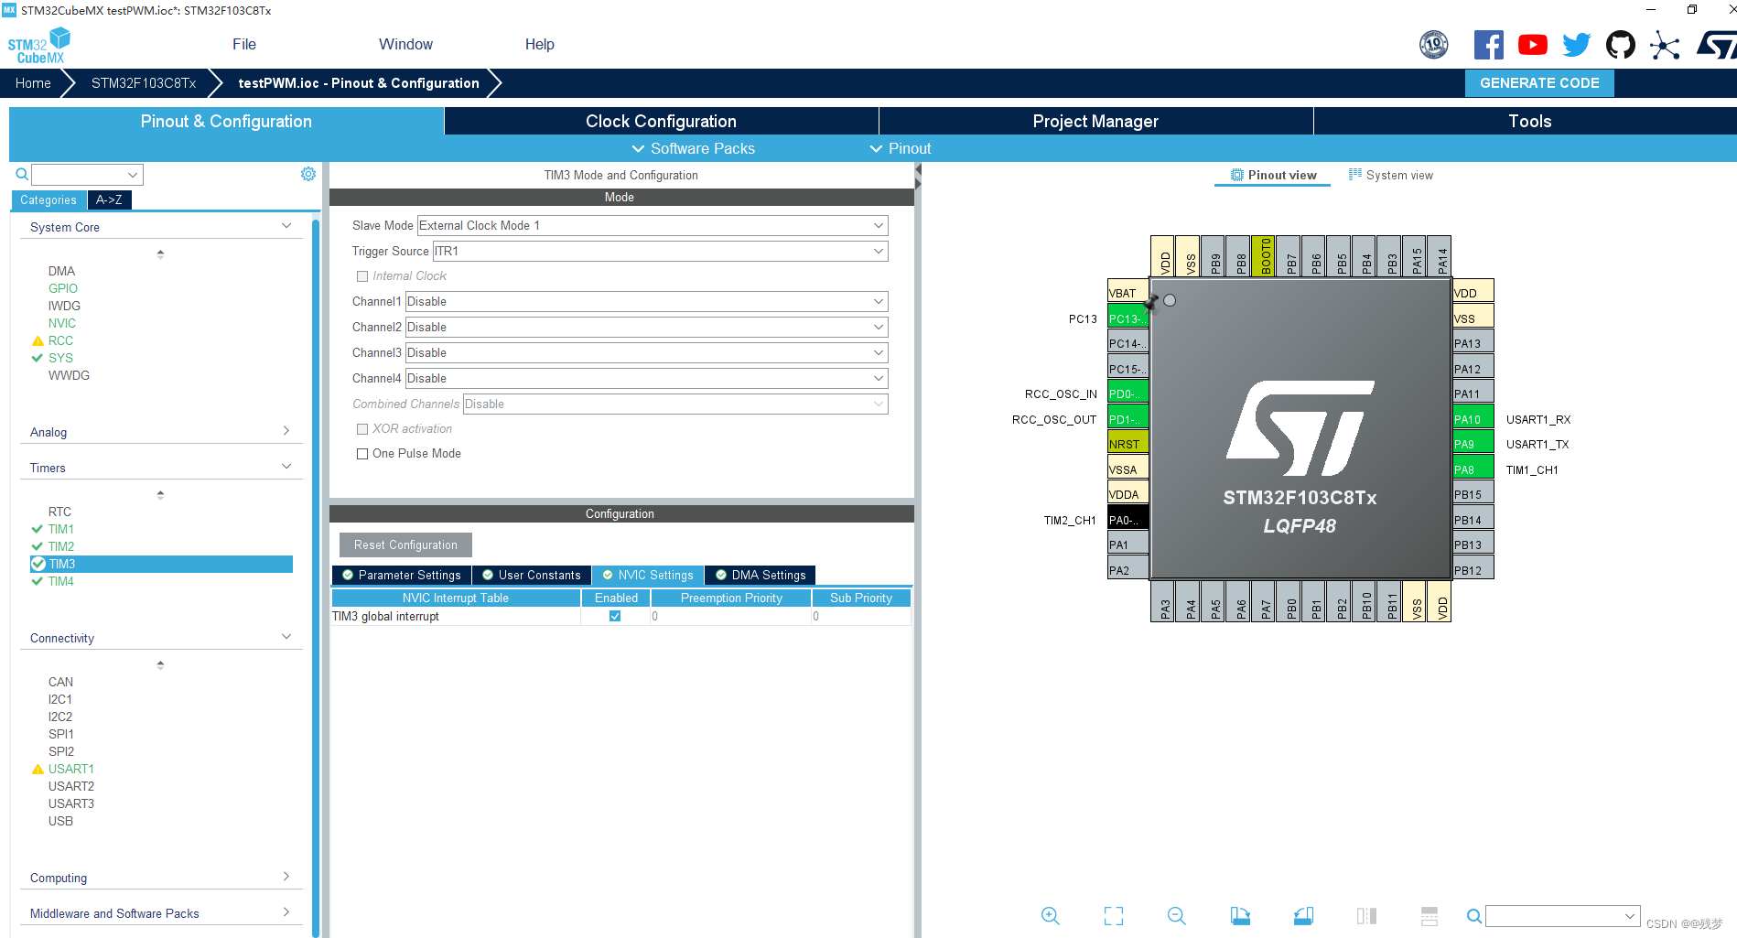Zoom in on the pinout view
Image resolution: width=1737 pixels, height=938 pixels.
click(x=1050, y=915)
